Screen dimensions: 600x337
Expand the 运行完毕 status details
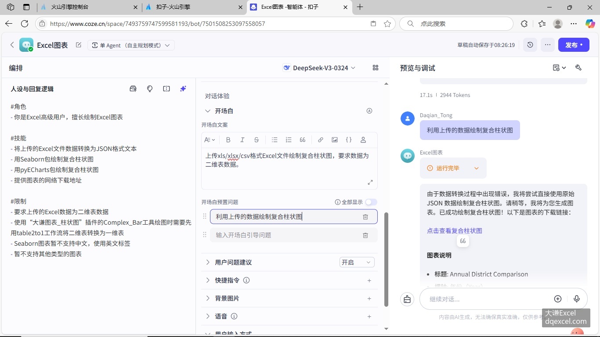[x=477, y=168]
